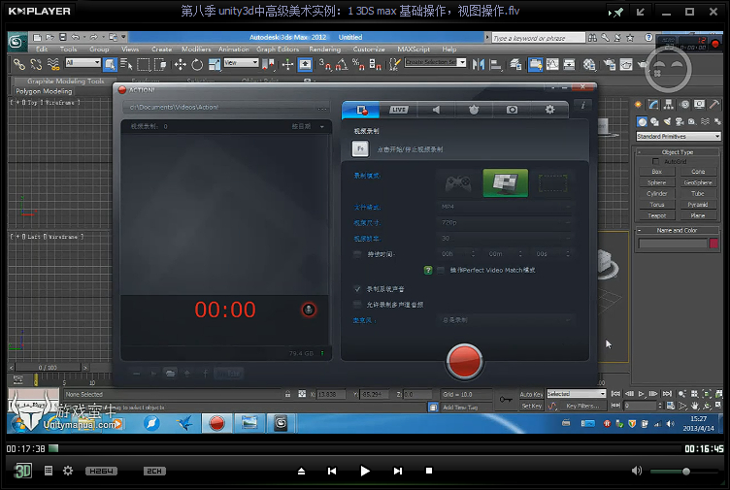This screenshot has width=730, height=490.
Task: Switch to Action! LIVE streaming tab
Action: [399, 110]
